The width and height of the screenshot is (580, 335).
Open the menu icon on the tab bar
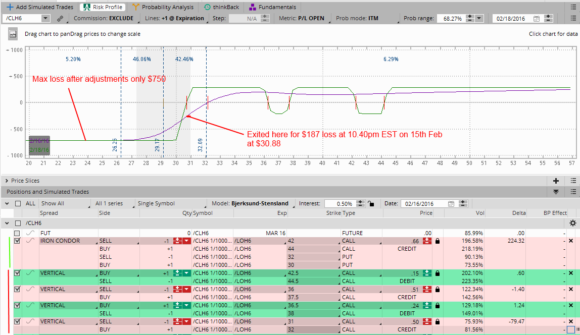pos(573,7)
